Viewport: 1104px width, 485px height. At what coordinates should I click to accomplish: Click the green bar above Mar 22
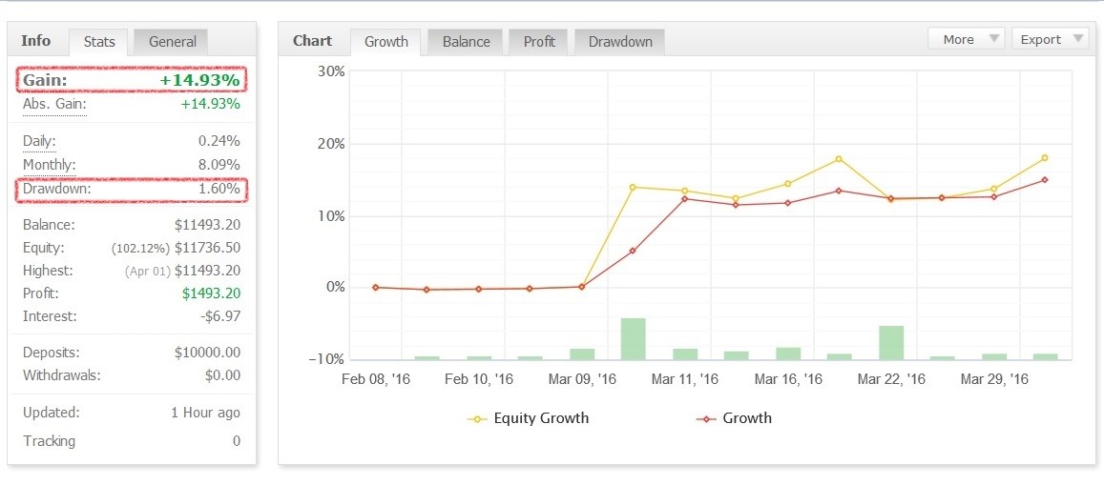(x=891, y=342)
